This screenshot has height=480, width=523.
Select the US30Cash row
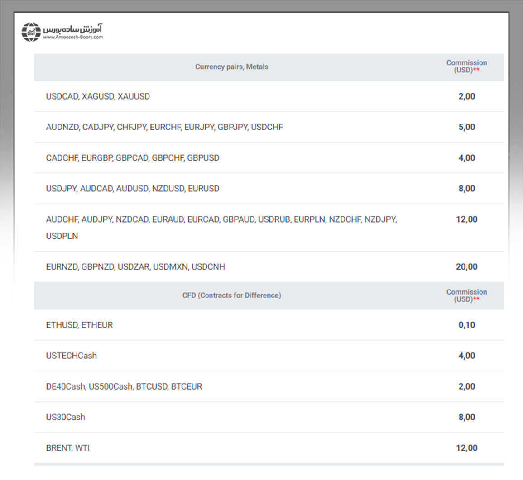(66, 417)
